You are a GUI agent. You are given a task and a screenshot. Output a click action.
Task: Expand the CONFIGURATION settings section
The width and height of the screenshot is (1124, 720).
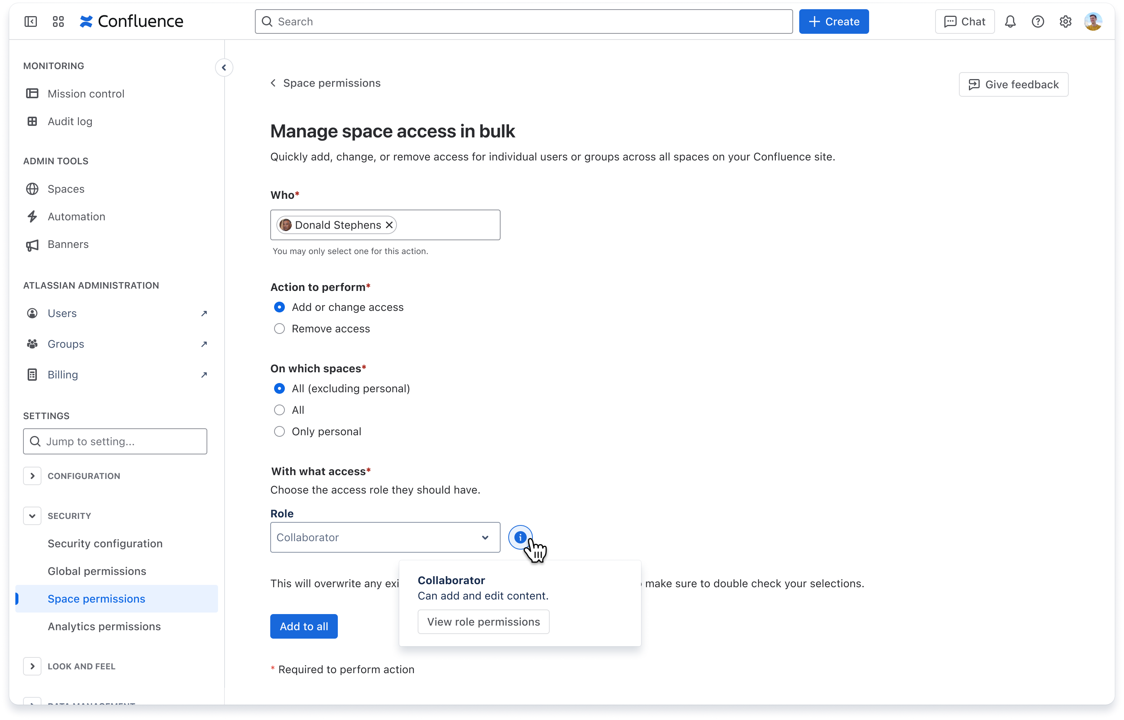32,476
